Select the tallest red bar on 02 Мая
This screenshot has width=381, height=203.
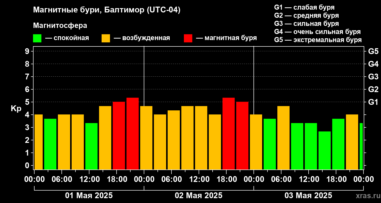(x=229, y=133)
